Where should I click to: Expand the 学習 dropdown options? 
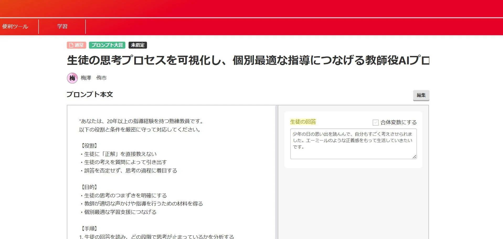[62, 26]
